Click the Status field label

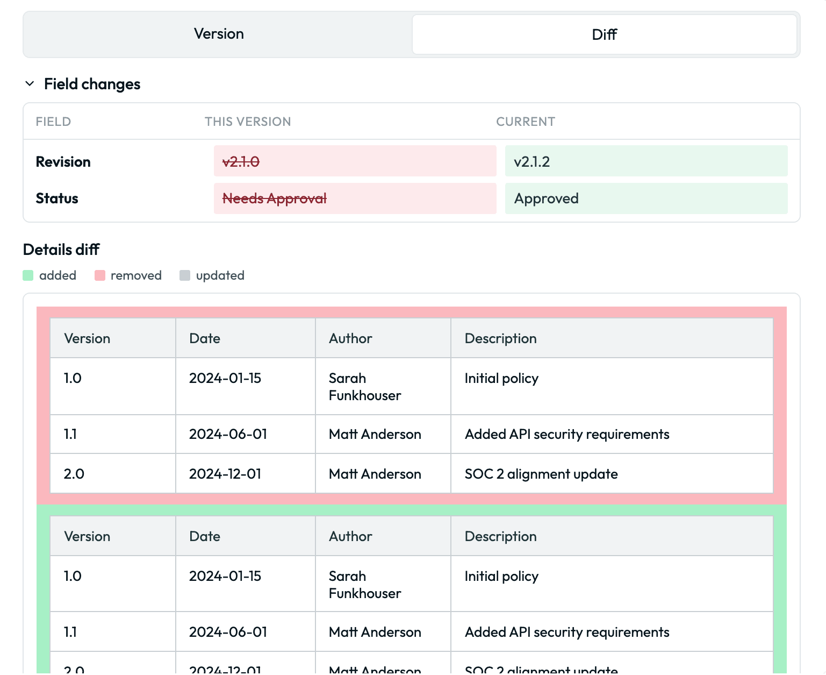(x=57, y=198)
